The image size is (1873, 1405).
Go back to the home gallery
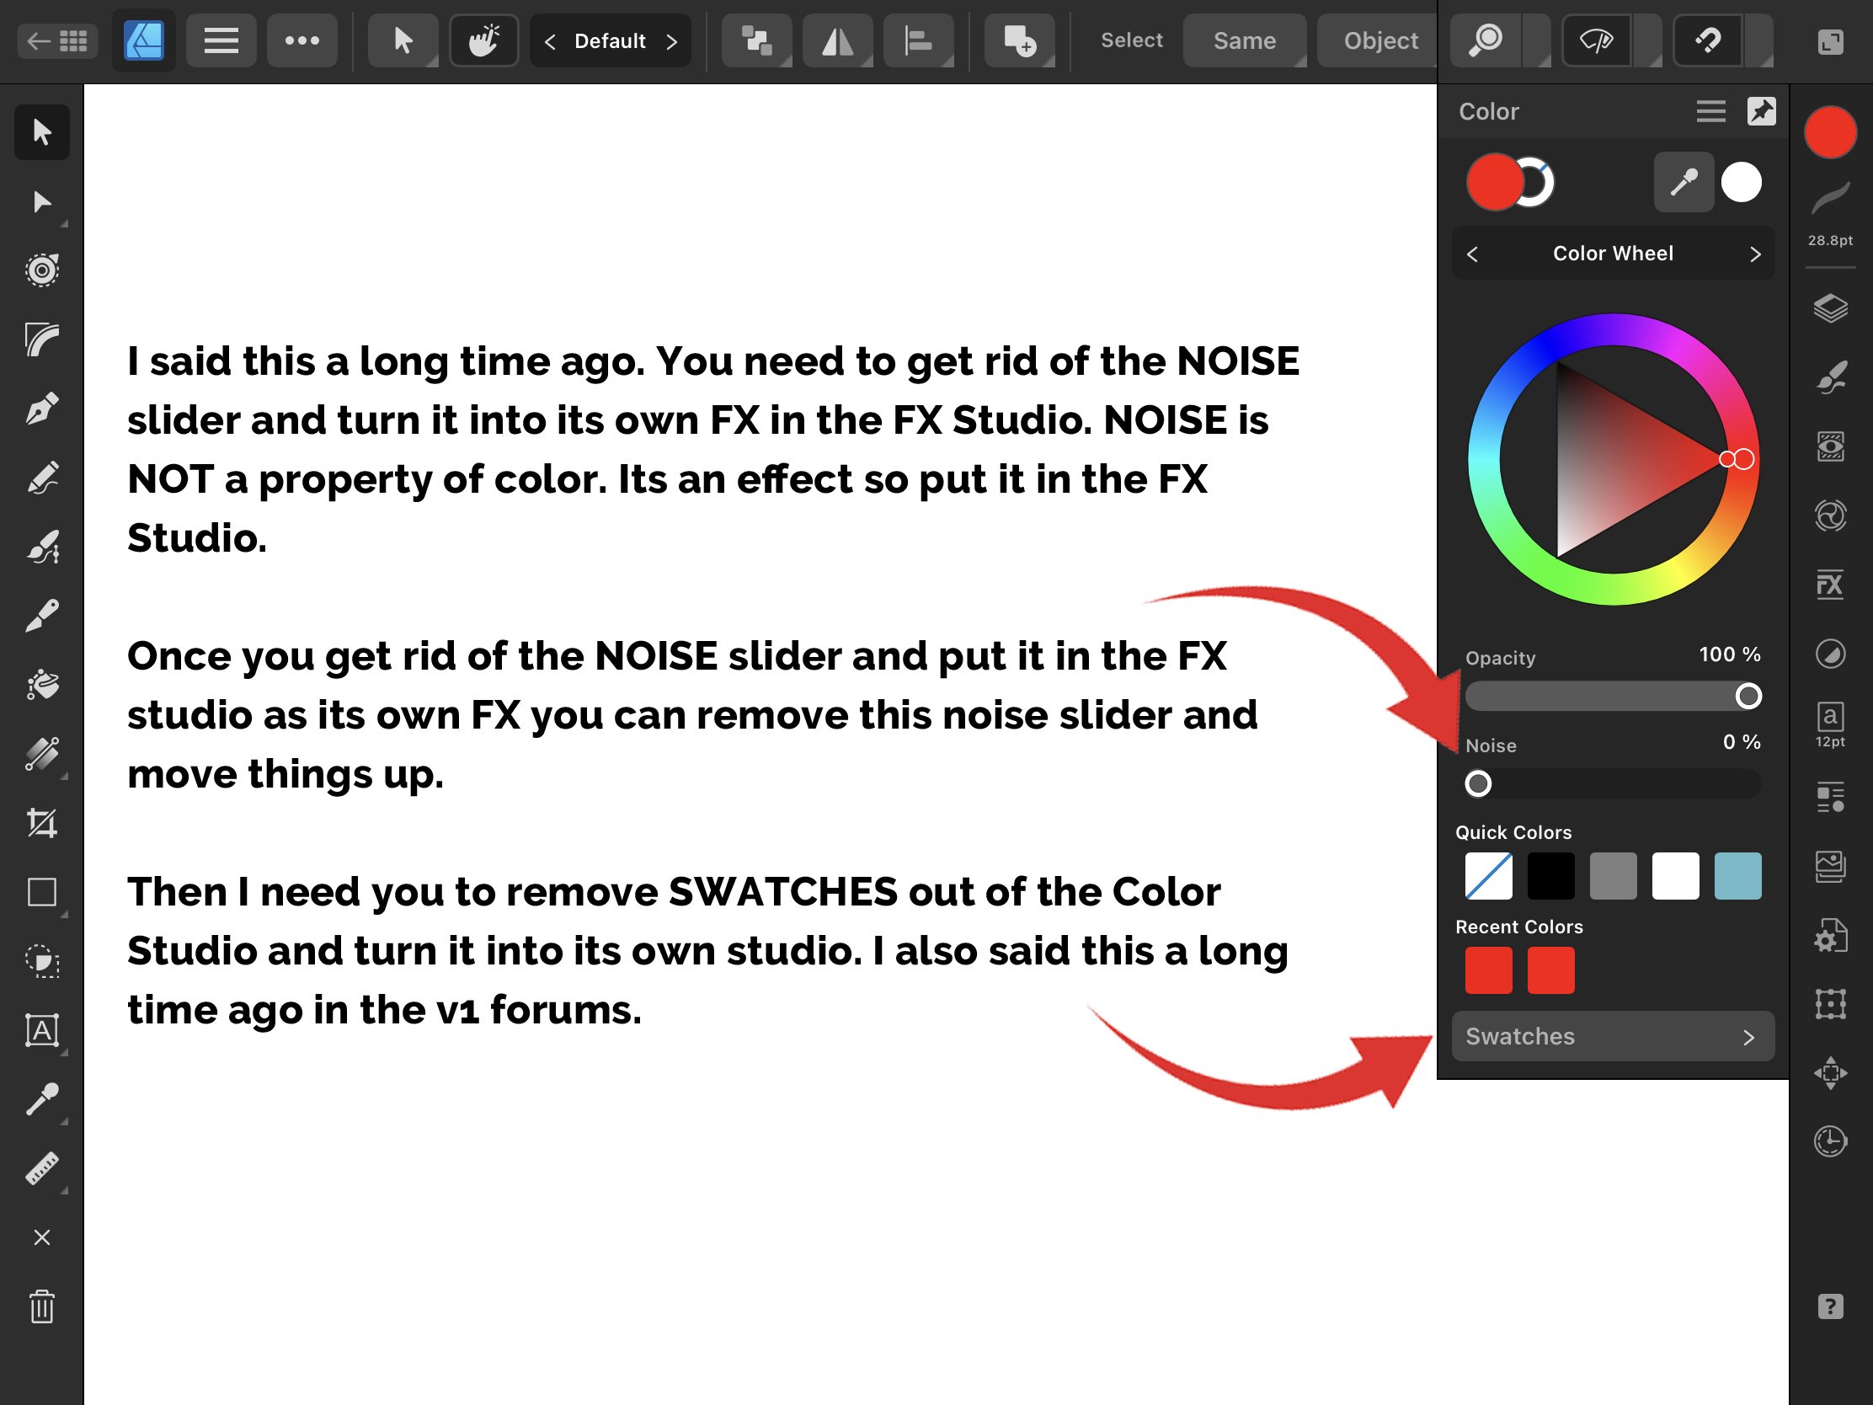[x=56, y=40]
